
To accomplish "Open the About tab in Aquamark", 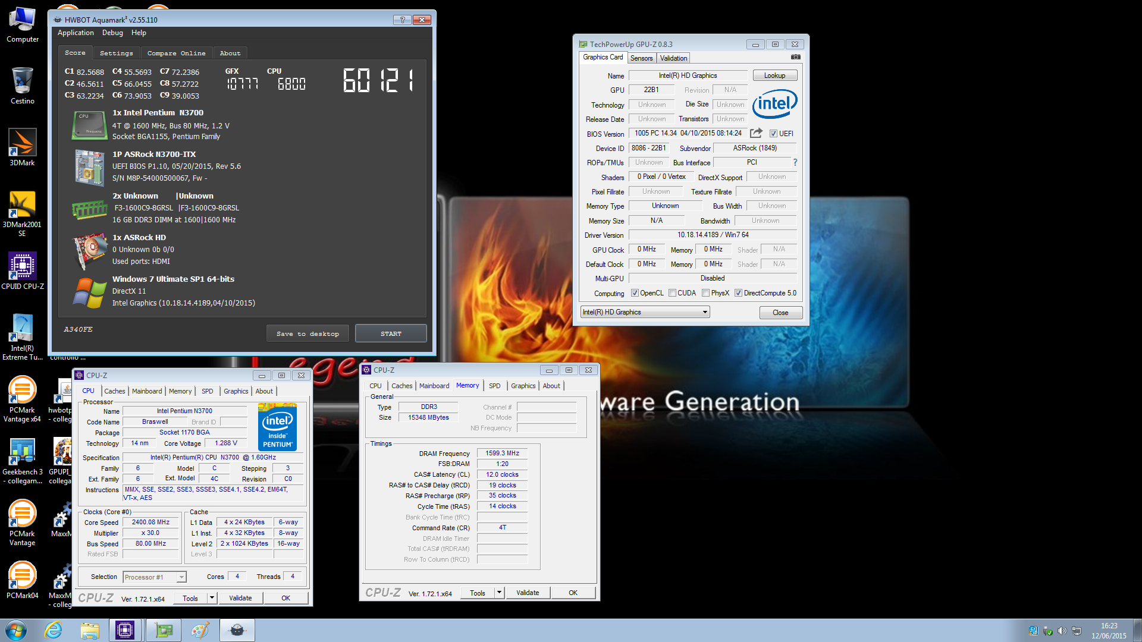I will click(230, 53).
